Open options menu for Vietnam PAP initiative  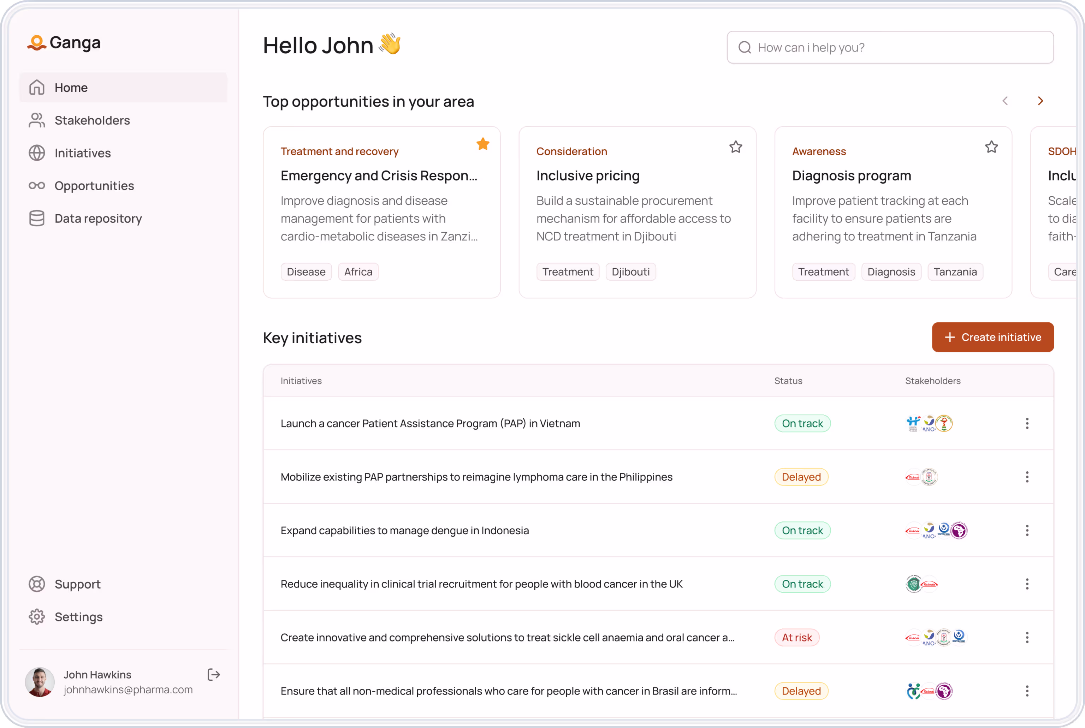pos(1027,423)
